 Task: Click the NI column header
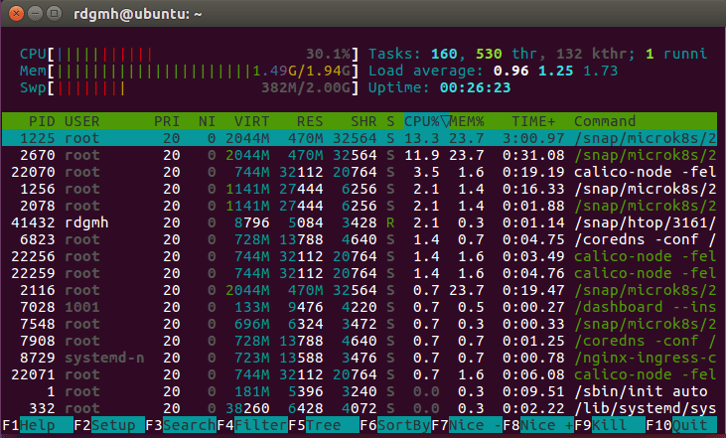(x=207, y=121)
